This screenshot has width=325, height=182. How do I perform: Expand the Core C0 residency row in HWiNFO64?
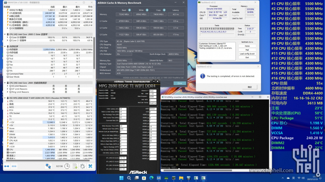pos(7,37)
